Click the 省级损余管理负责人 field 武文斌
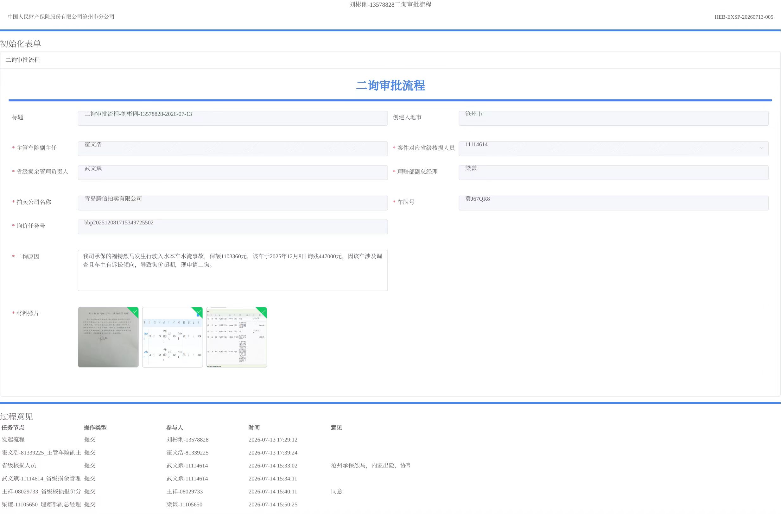 (x=233, y=172)
